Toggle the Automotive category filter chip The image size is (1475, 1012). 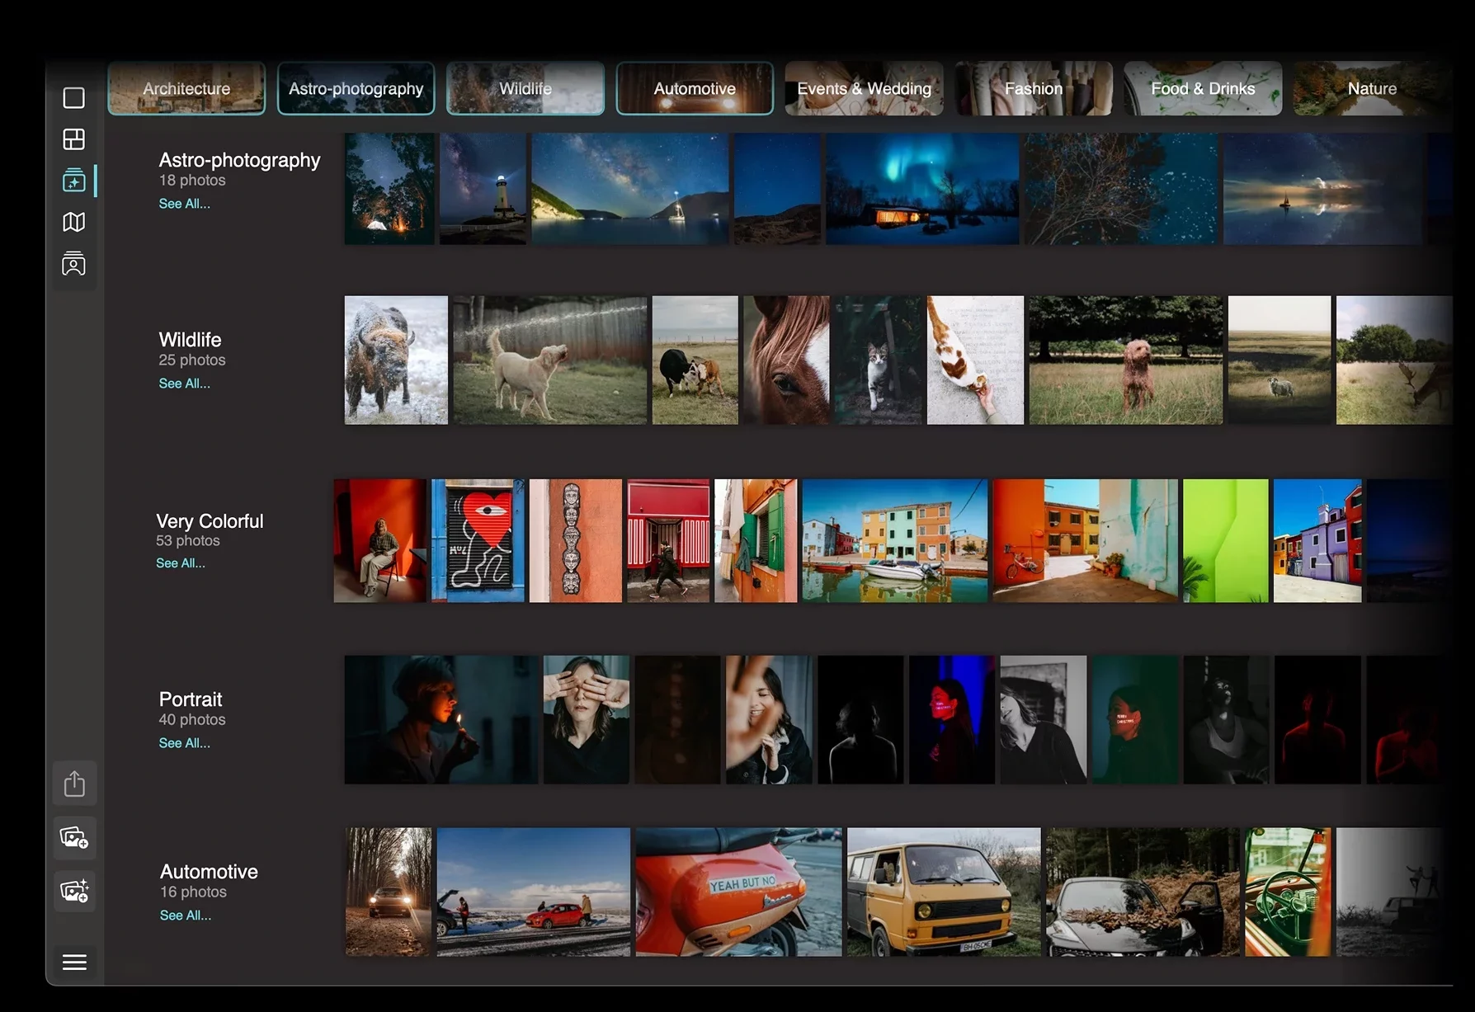[x=695, y=88]
